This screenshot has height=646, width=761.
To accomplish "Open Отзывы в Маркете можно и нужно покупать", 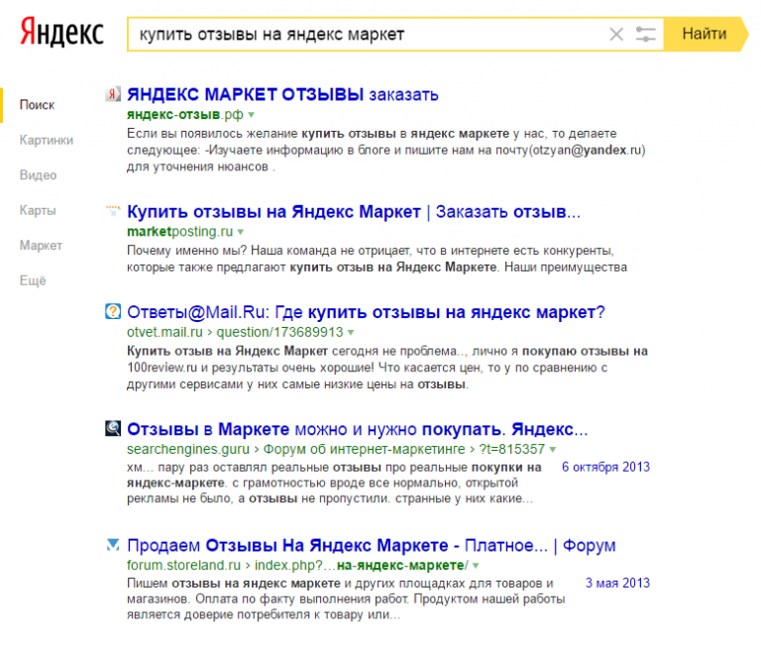I will click(357, 429).
